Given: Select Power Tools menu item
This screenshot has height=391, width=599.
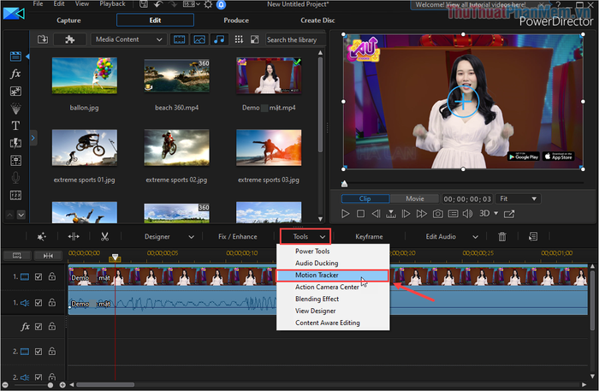Looking at the screenshot, I should [332, 251].
